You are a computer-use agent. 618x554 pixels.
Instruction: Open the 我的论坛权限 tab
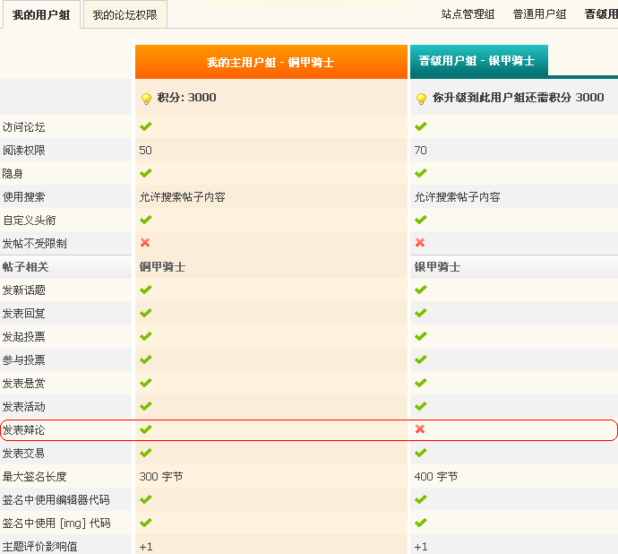coord(124,14)
